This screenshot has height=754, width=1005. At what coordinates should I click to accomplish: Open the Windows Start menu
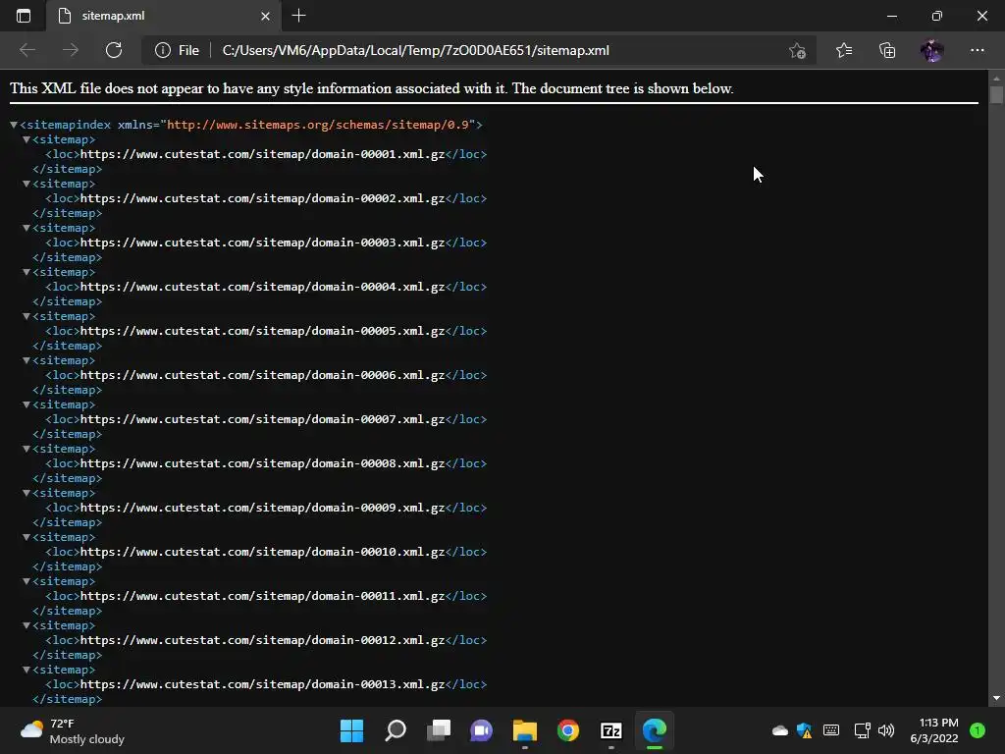tap(351, 730)
